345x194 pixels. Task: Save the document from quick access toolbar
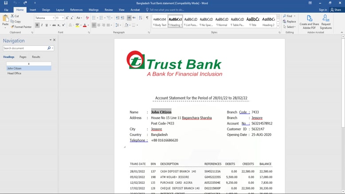coord(6,3)
